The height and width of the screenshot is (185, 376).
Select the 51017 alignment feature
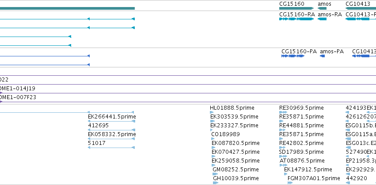[x=111, y=148]
